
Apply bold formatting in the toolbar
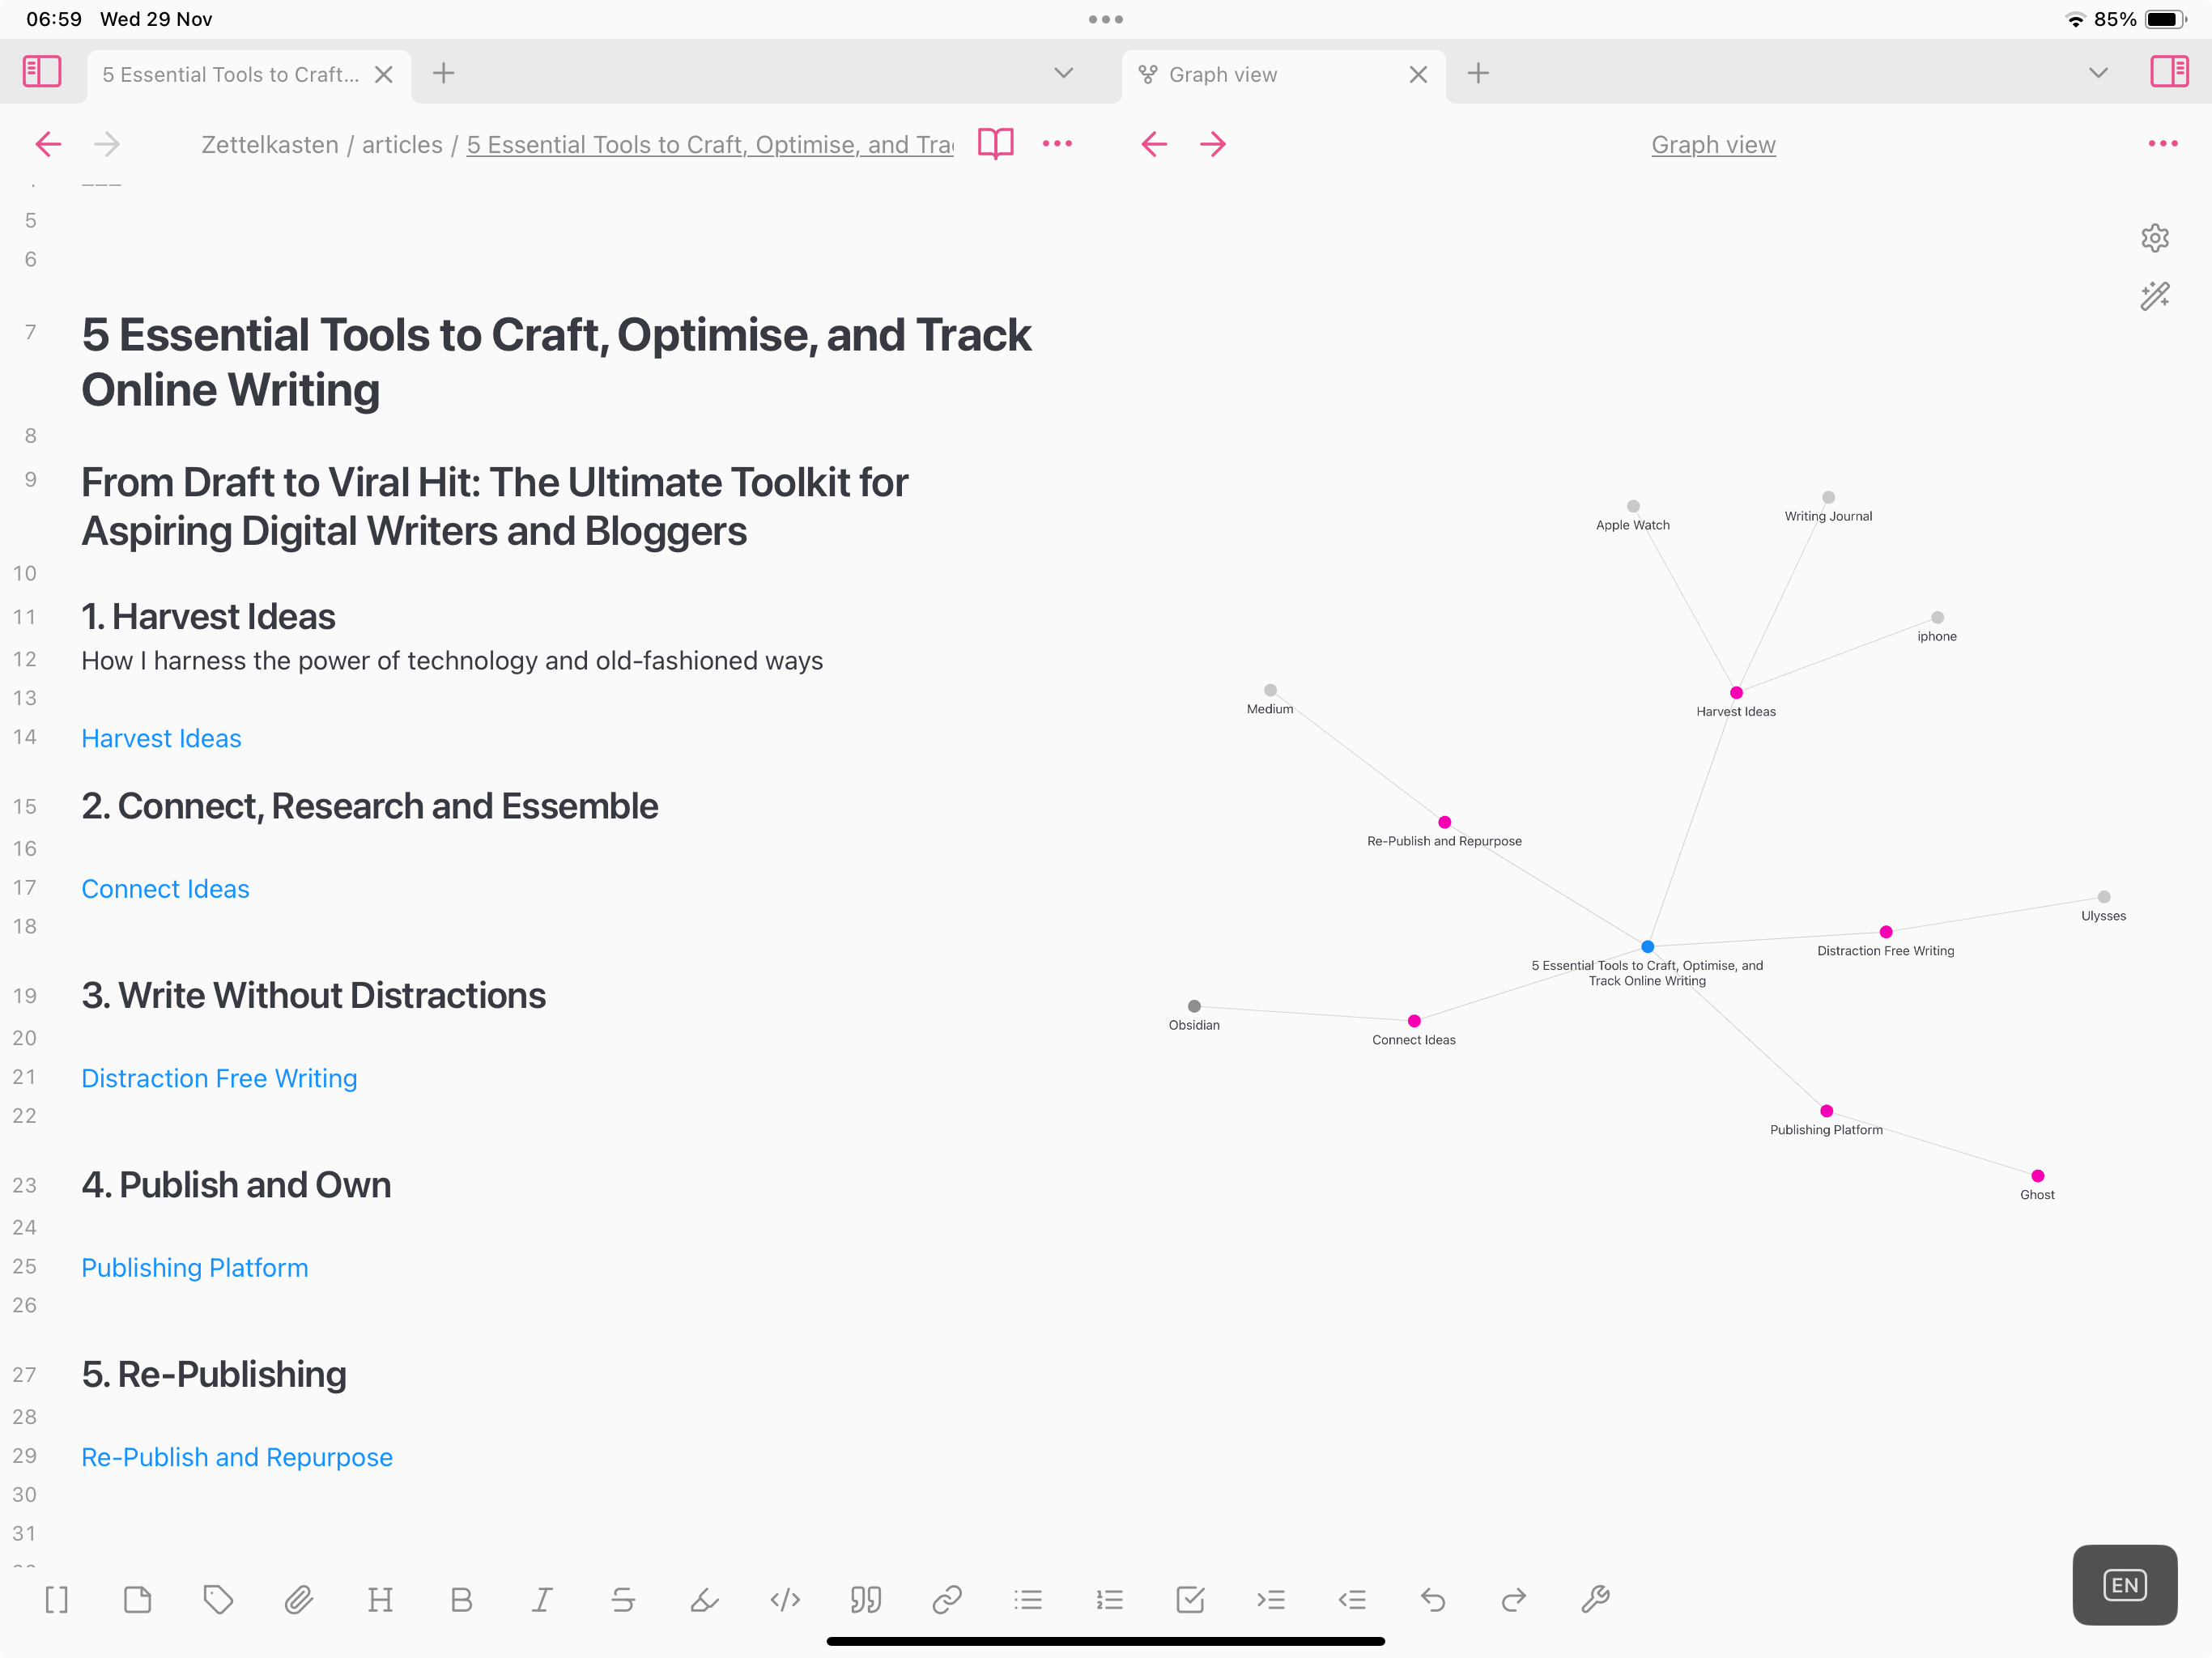[x=461, y=1600]
